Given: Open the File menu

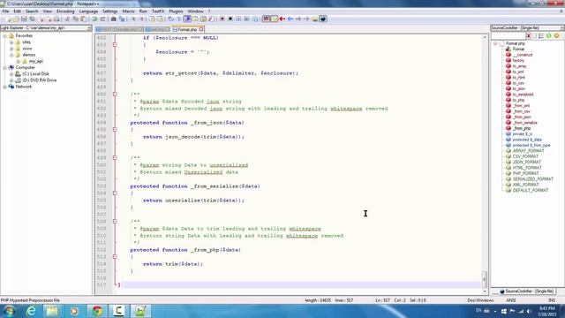Looking at the screenshot, I should pyautogui.click(x=5, y=11).
